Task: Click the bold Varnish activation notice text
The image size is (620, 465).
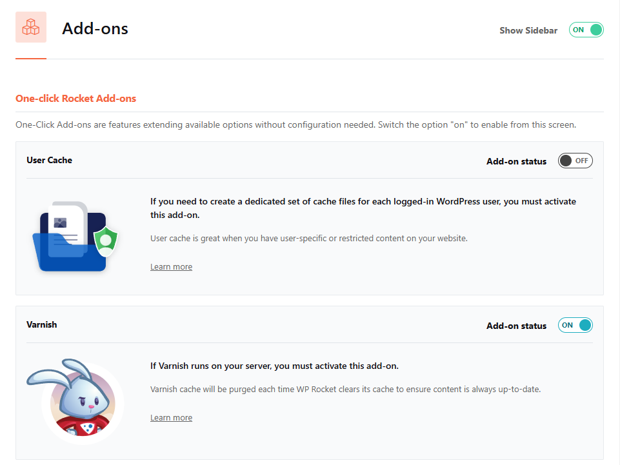Action: pos(274,366)
